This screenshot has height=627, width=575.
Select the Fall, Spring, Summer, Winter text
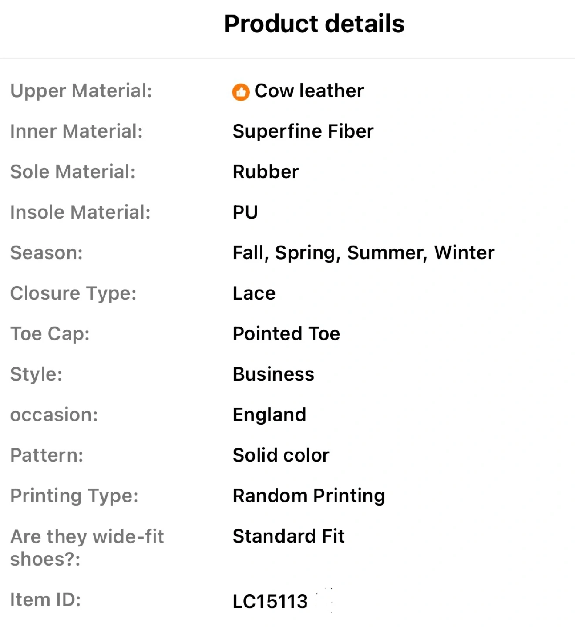(x=363, y=253)
